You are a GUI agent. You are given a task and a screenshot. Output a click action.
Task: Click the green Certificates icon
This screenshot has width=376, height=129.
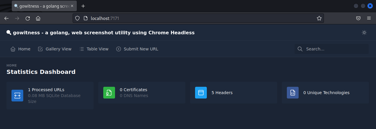(x=109, y=93)
